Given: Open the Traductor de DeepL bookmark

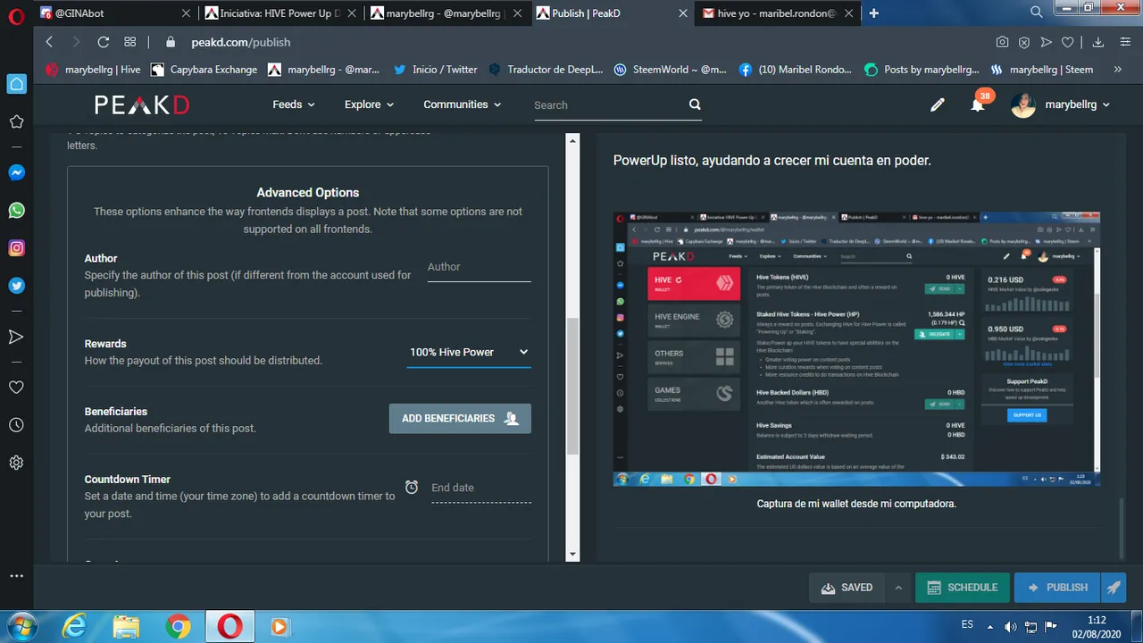Looking at the screenshot, I should click(x=546, y=70).
